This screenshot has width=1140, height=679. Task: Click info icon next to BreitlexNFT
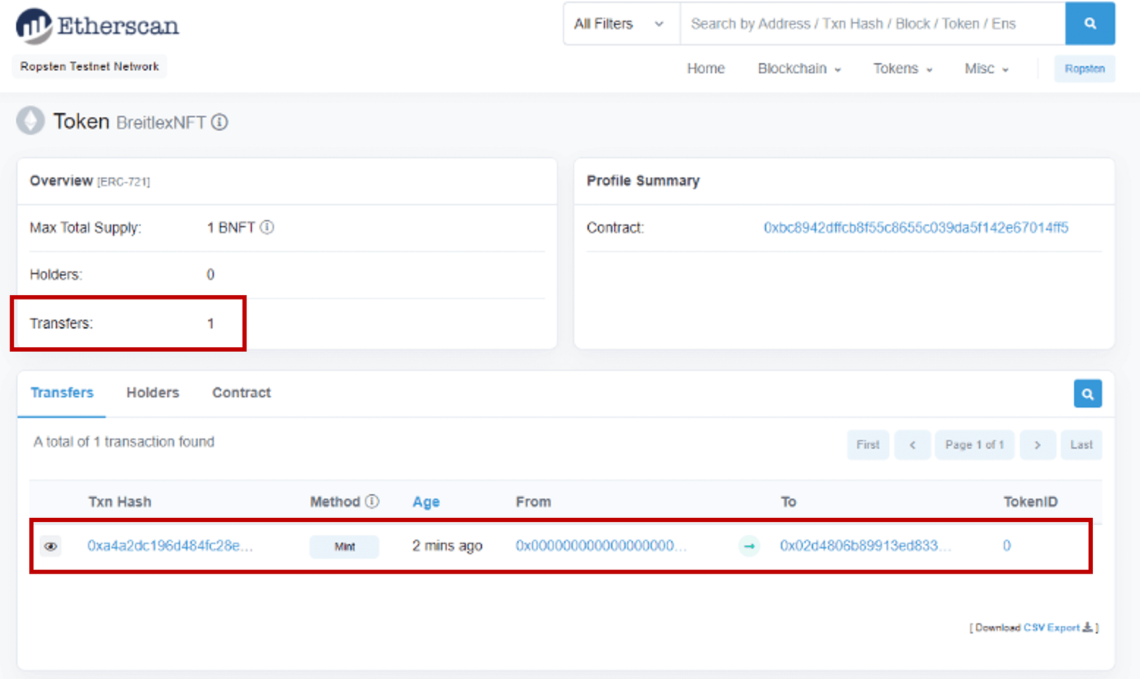(220, 122)
